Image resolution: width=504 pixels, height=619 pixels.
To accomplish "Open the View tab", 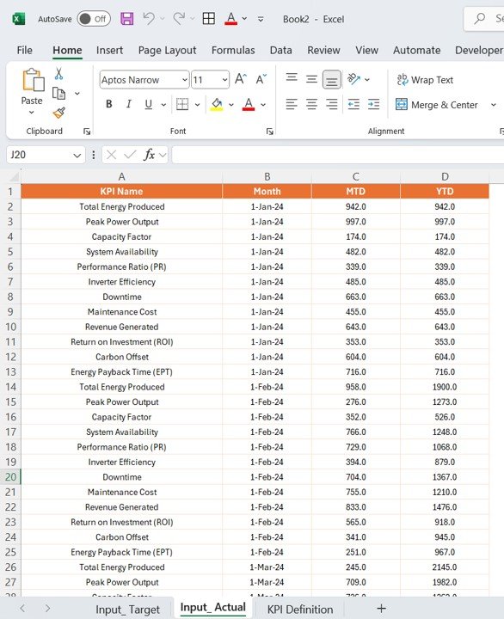I will [366, 50].
